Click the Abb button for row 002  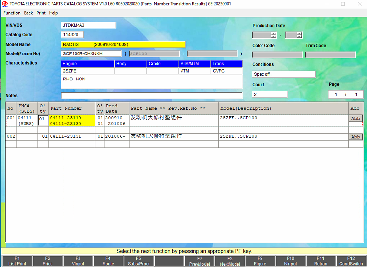tap(356, 137)
